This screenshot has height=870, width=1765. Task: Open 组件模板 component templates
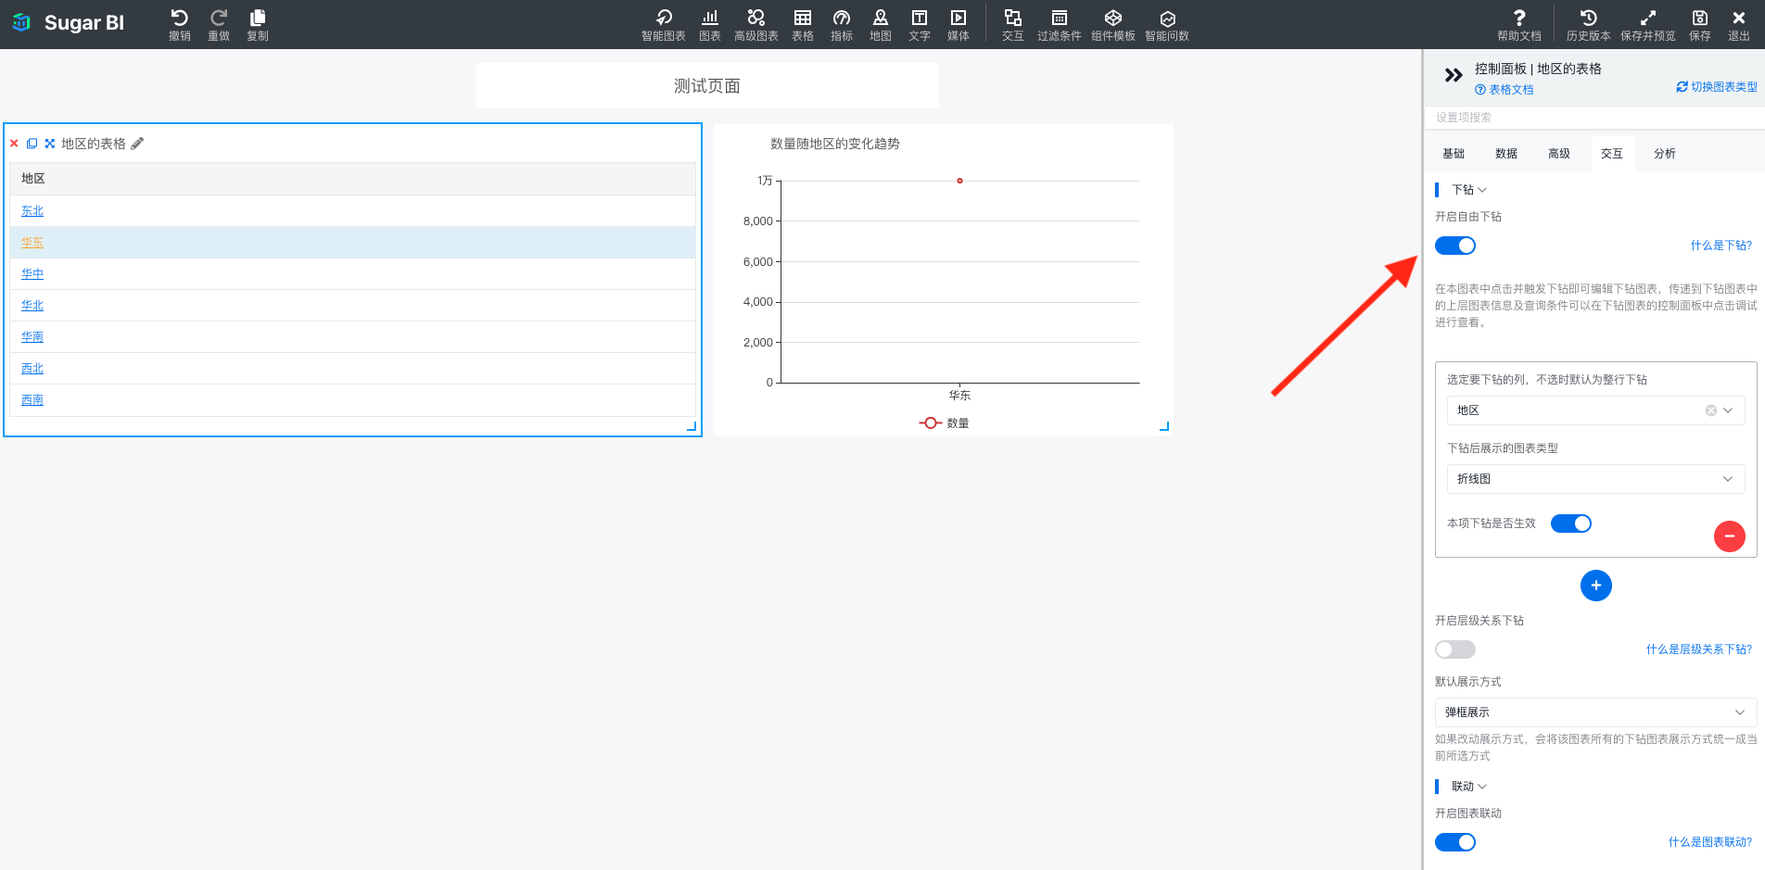click(1113, 25)
